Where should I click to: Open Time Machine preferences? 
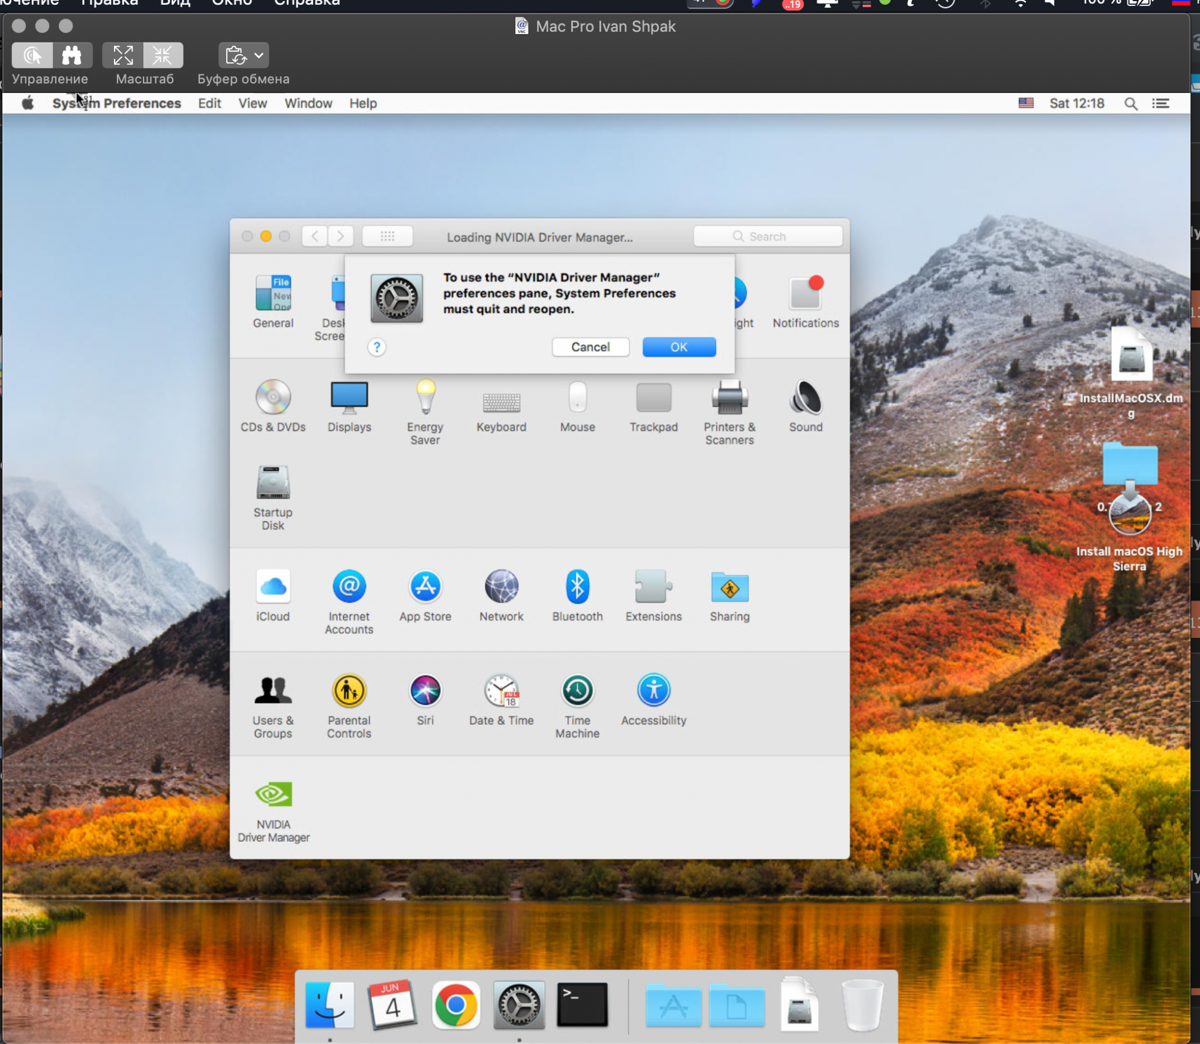[x=577, y=706]
